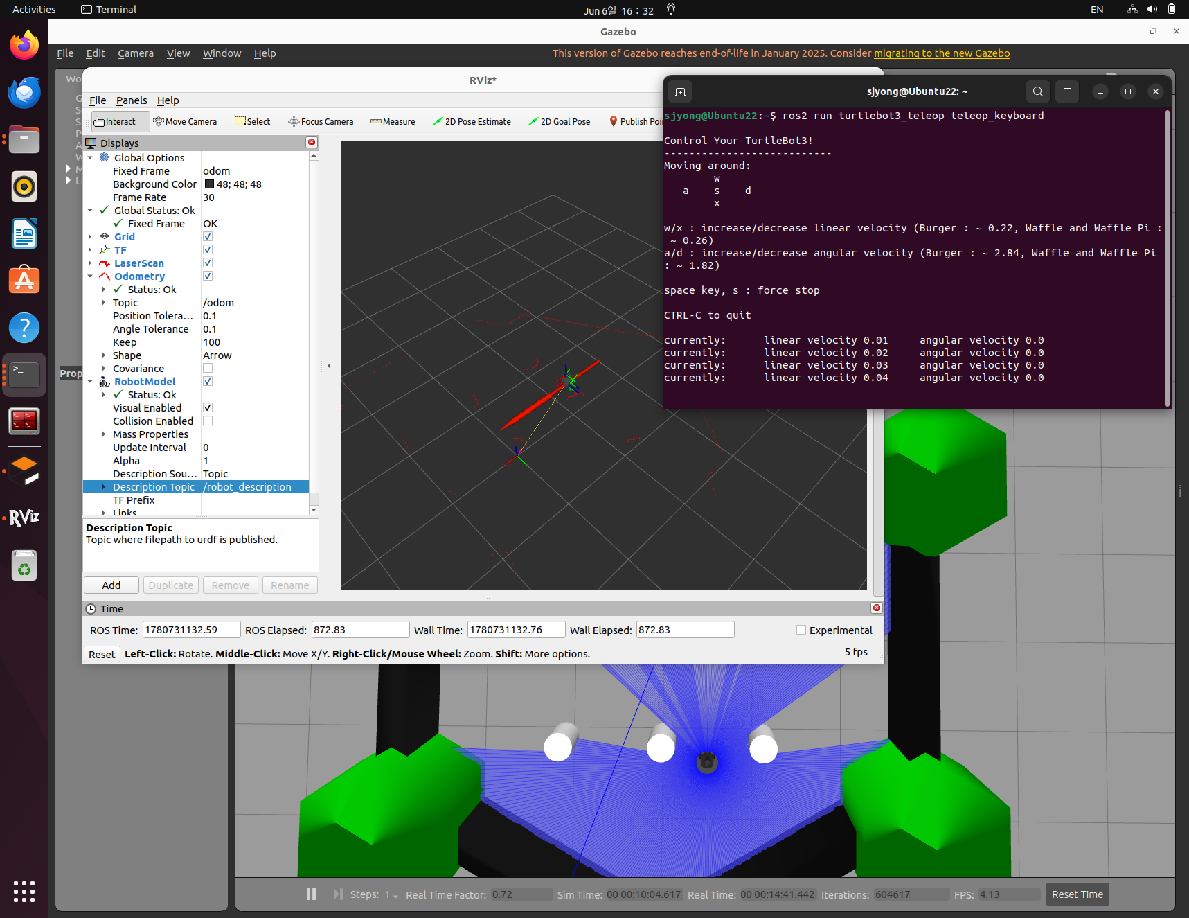This screenshot has width=1189, height=918.
Task: Select the 2D Pose Estimate tool
Action: [472, 121]
